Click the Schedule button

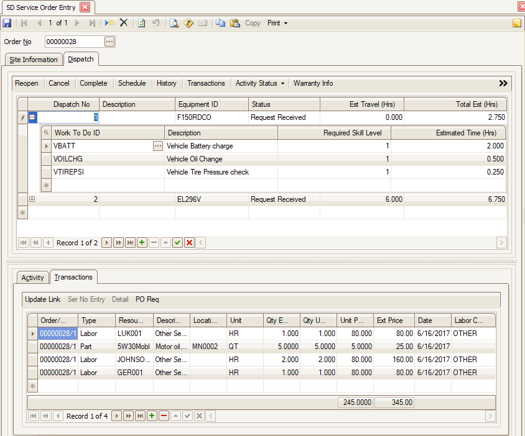tap(132, 83)
